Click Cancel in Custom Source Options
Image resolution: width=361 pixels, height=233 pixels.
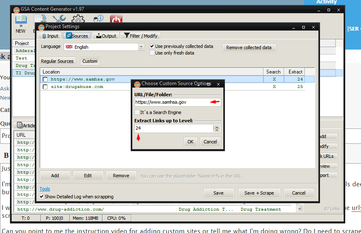click(210, 142)
